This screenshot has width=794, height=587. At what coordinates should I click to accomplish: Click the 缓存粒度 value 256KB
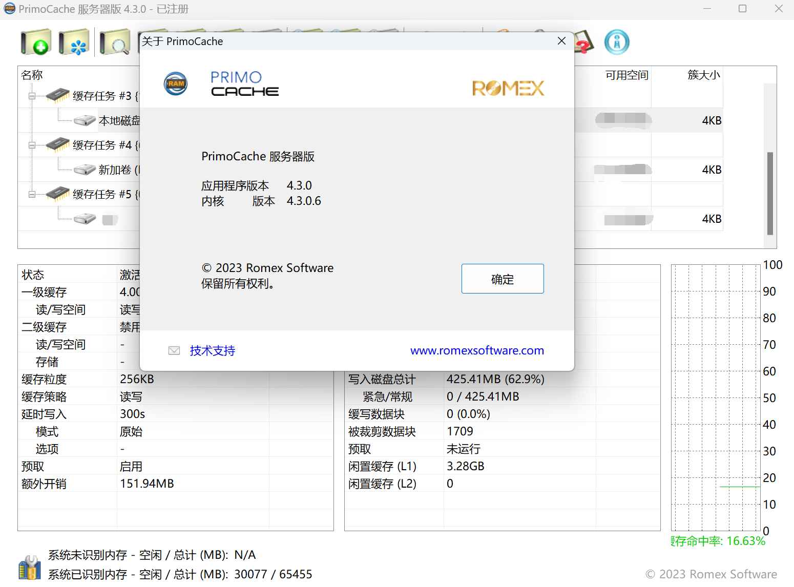point(137,379)
